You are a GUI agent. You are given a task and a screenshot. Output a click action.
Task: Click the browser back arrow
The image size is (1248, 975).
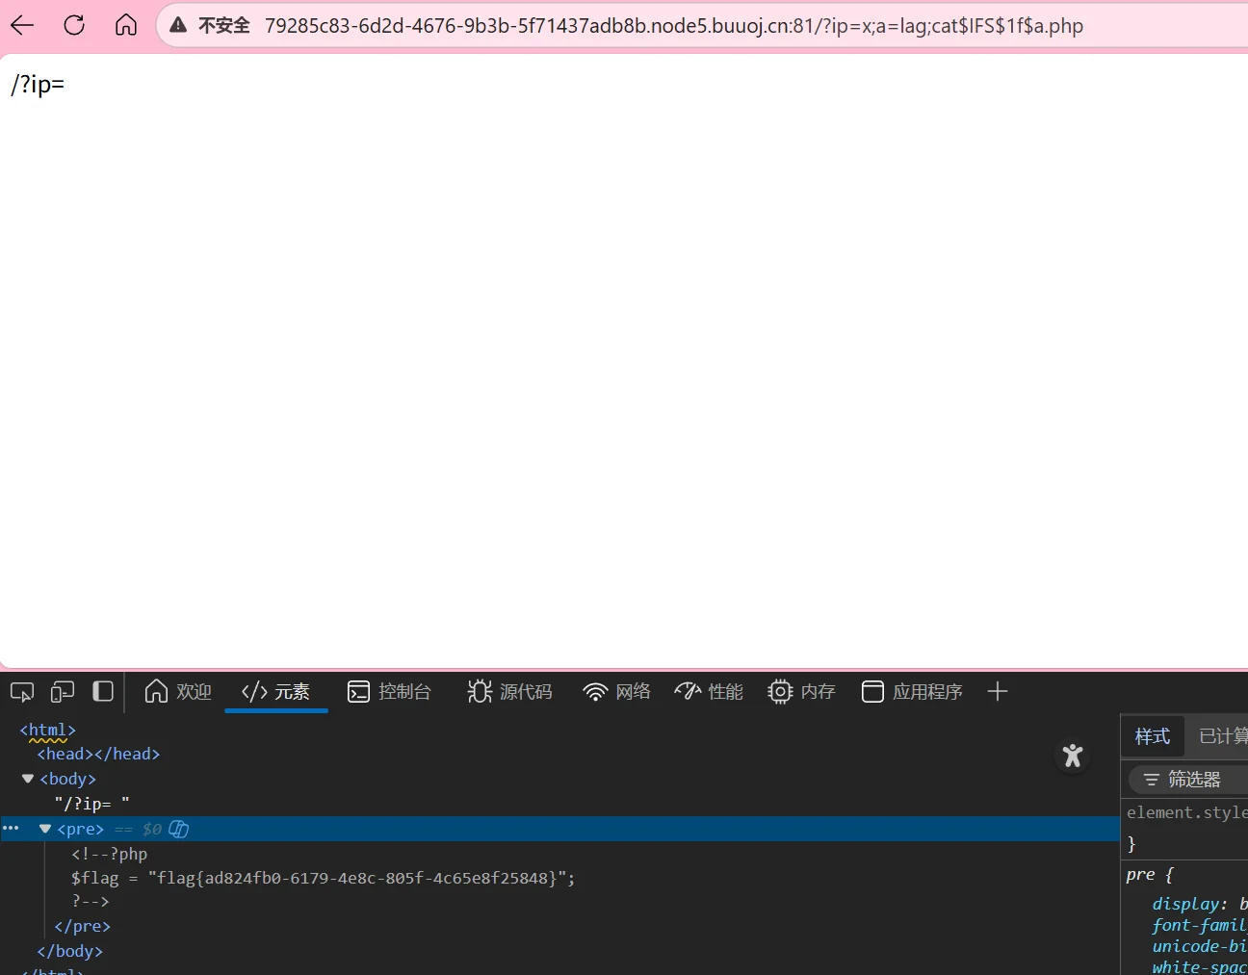coord(22,25)
